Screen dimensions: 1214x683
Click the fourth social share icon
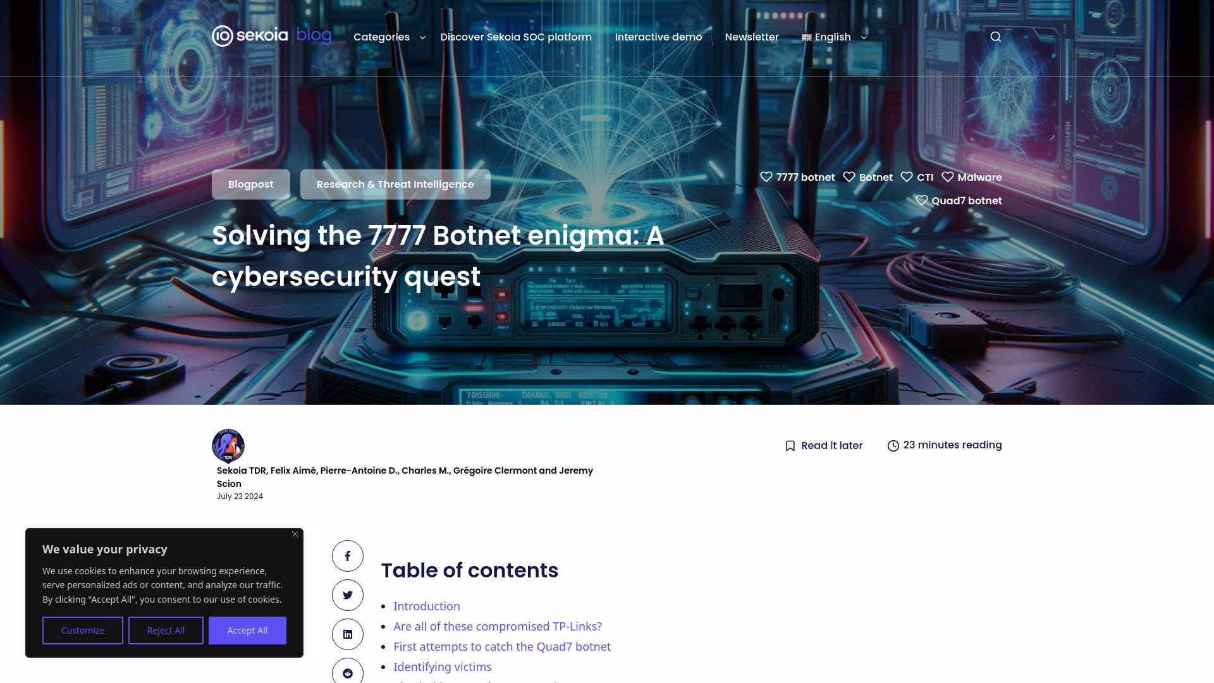[348, 673]
